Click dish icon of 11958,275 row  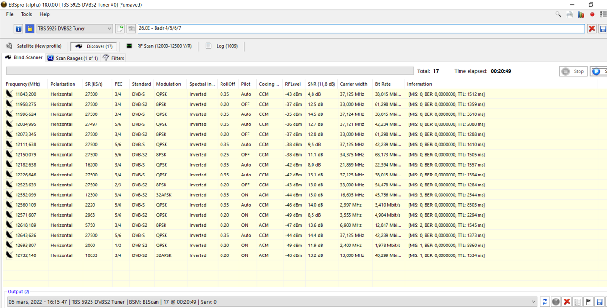tap(9, 104)
